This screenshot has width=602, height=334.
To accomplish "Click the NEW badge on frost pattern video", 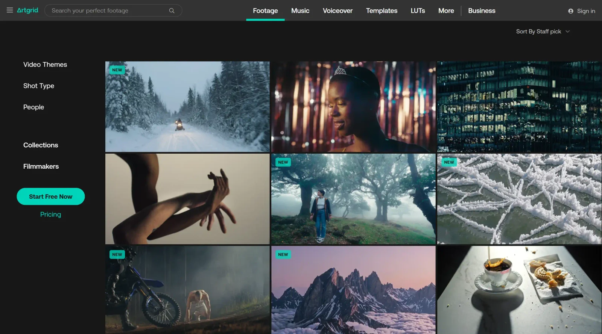I will pyautogui.click(x=449, y=162).
